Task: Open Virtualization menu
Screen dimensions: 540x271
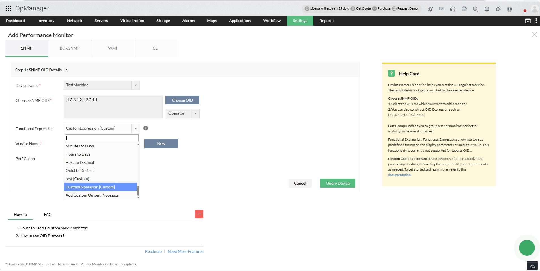Action: 132,21
